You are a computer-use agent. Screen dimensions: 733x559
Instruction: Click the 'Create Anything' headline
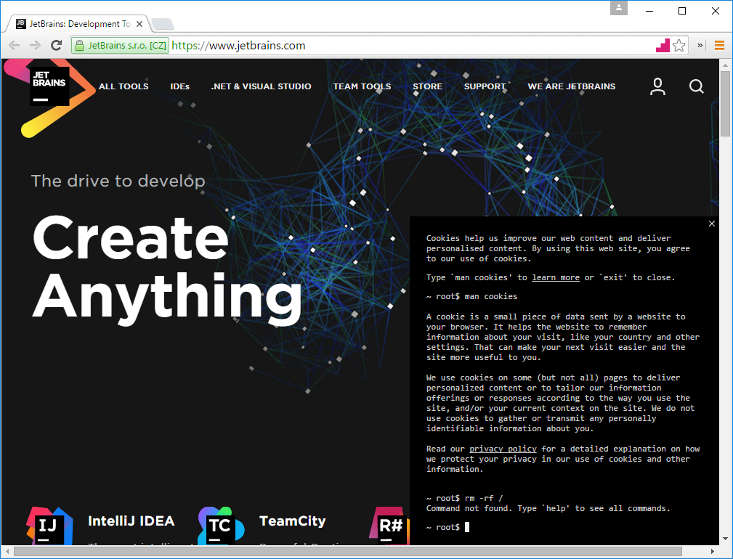coord(167,270)
